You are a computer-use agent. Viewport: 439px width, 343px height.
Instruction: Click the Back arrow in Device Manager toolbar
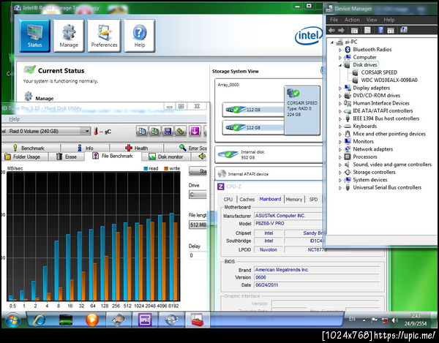[331, 30]
